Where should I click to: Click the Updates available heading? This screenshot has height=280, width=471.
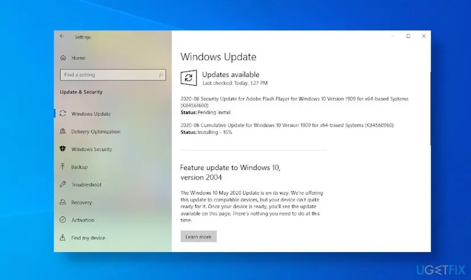pyautogui.click(x=231, y=74)
